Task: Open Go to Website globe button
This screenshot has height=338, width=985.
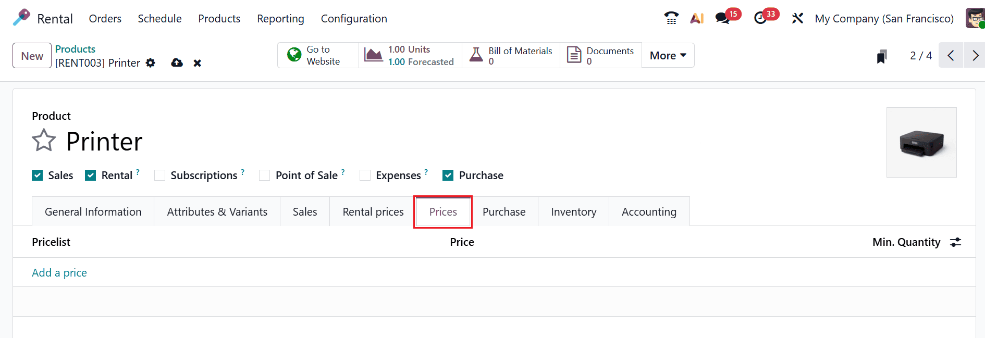Action: (x=318, y=55)
